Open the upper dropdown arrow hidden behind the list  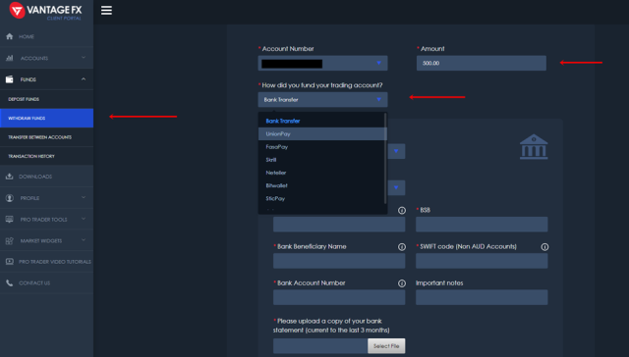pos(396,151)
